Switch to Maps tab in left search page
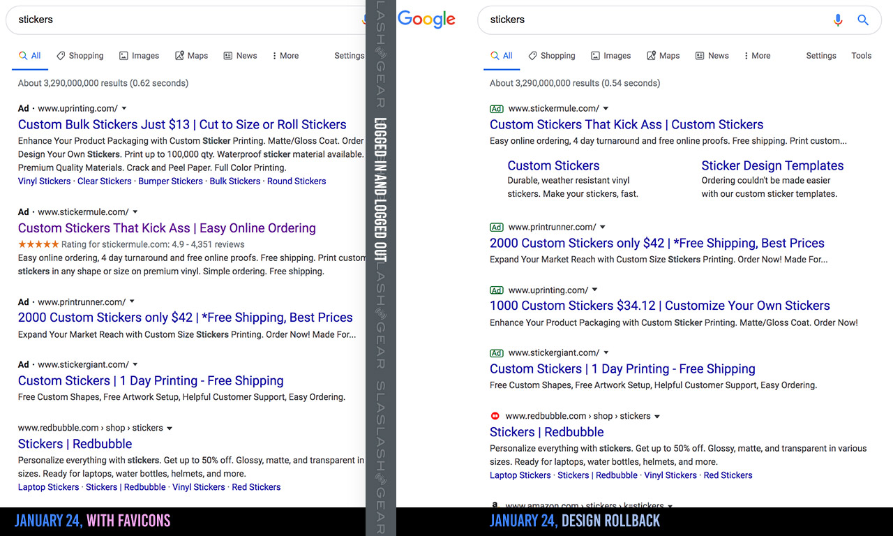This screenshot has width=893, height=536. [x=191, y=56]
